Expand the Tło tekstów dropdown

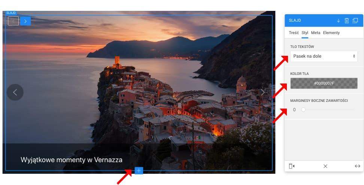[x=324, y=56]
